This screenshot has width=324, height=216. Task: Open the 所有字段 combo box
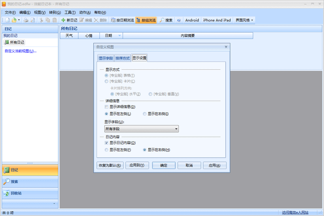tap(141, 129)
